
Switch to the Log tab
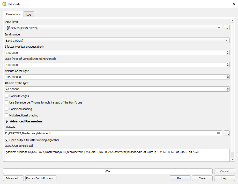(x=29, y=14)
